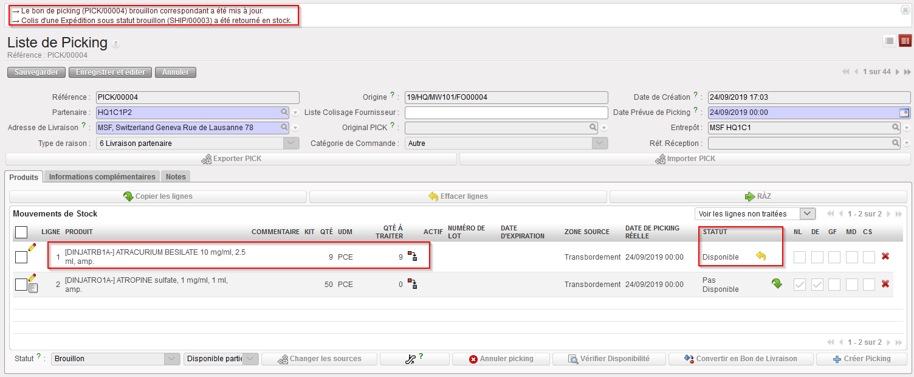Click the Liste Colisage Fournisseur field

(x=506, y=112)
